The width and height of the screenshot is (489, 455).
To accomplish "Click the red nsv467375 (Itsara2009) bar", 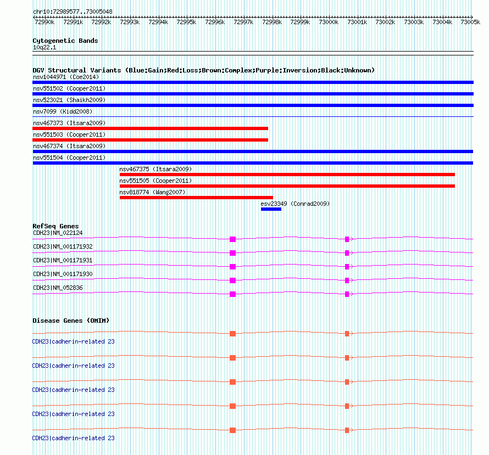I will [287, 175].
